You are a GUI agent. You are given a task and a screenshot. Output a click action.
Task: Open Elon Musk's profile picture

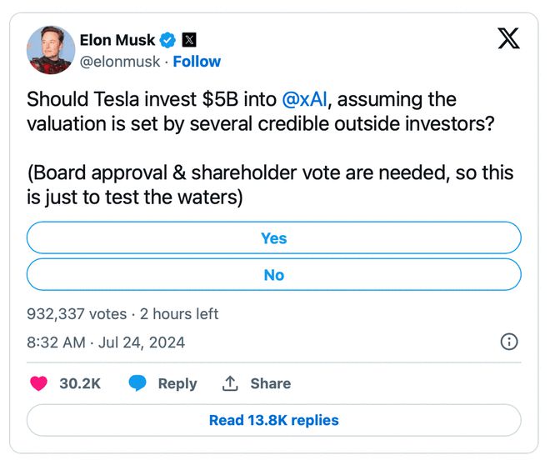pyautogui.click(x=49, y=50)
